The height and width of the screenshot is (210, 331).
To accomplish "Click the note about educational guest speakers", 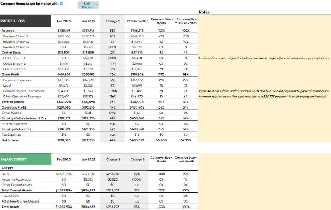I will pos(264,58).
